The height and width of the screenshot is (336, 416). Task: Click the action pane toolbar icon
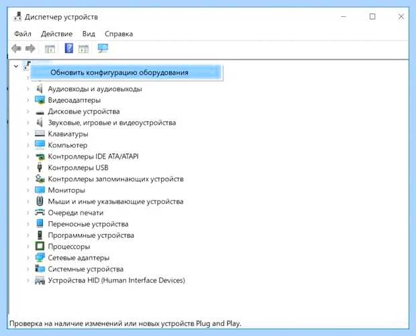[x=84, y=49]
